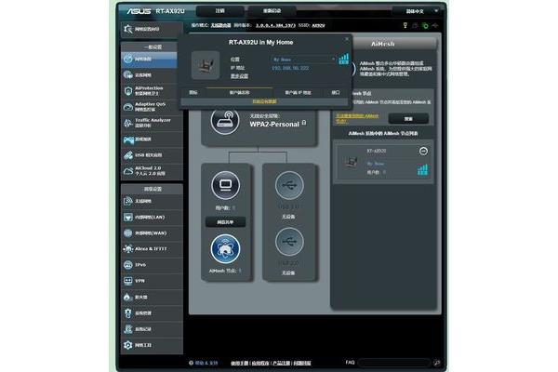This screenshot has height=372, width=558.
Task: Click the USB 3.0 port icon
Action: (x=289, y=185)
